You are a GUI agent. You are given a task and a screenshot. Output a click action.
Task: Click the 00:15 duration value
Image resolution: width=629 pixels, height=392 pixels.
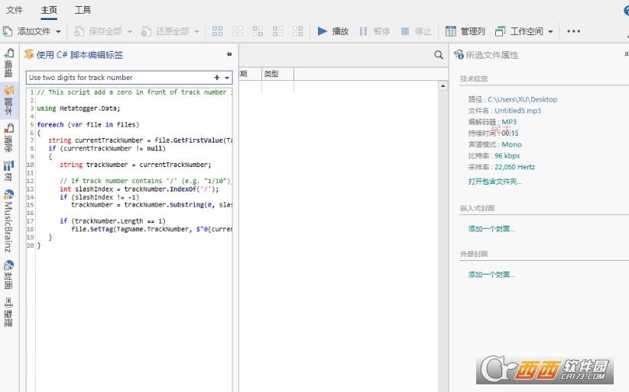coord(510,133)
